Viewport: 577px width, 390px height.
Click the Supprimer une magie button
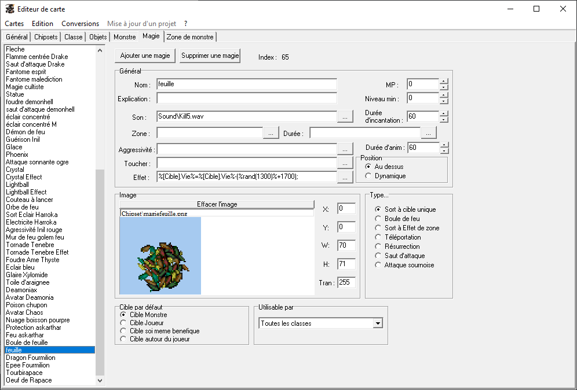[210, 56]
